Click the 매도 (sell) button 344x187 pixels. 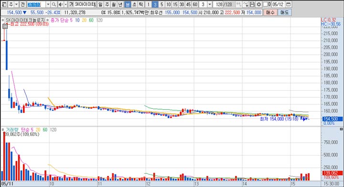coord(285,12)
